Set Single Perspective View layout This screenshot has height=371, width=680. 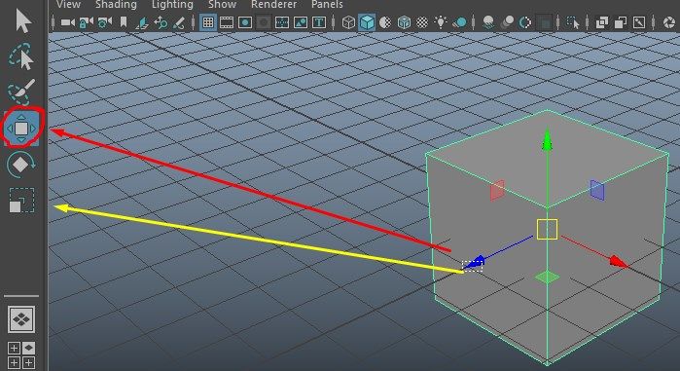(21, 319)
